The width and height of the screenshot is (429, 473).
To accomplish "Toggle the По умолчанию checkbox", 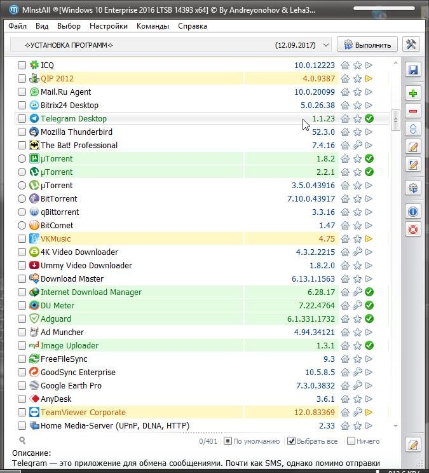I will tap(228, 441).
